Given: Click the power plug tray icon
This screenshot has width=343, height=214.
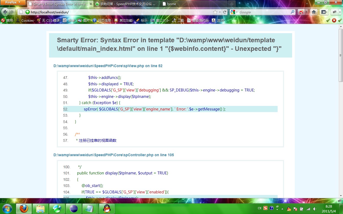Looking at the screenshot, I should coord(302,209).
